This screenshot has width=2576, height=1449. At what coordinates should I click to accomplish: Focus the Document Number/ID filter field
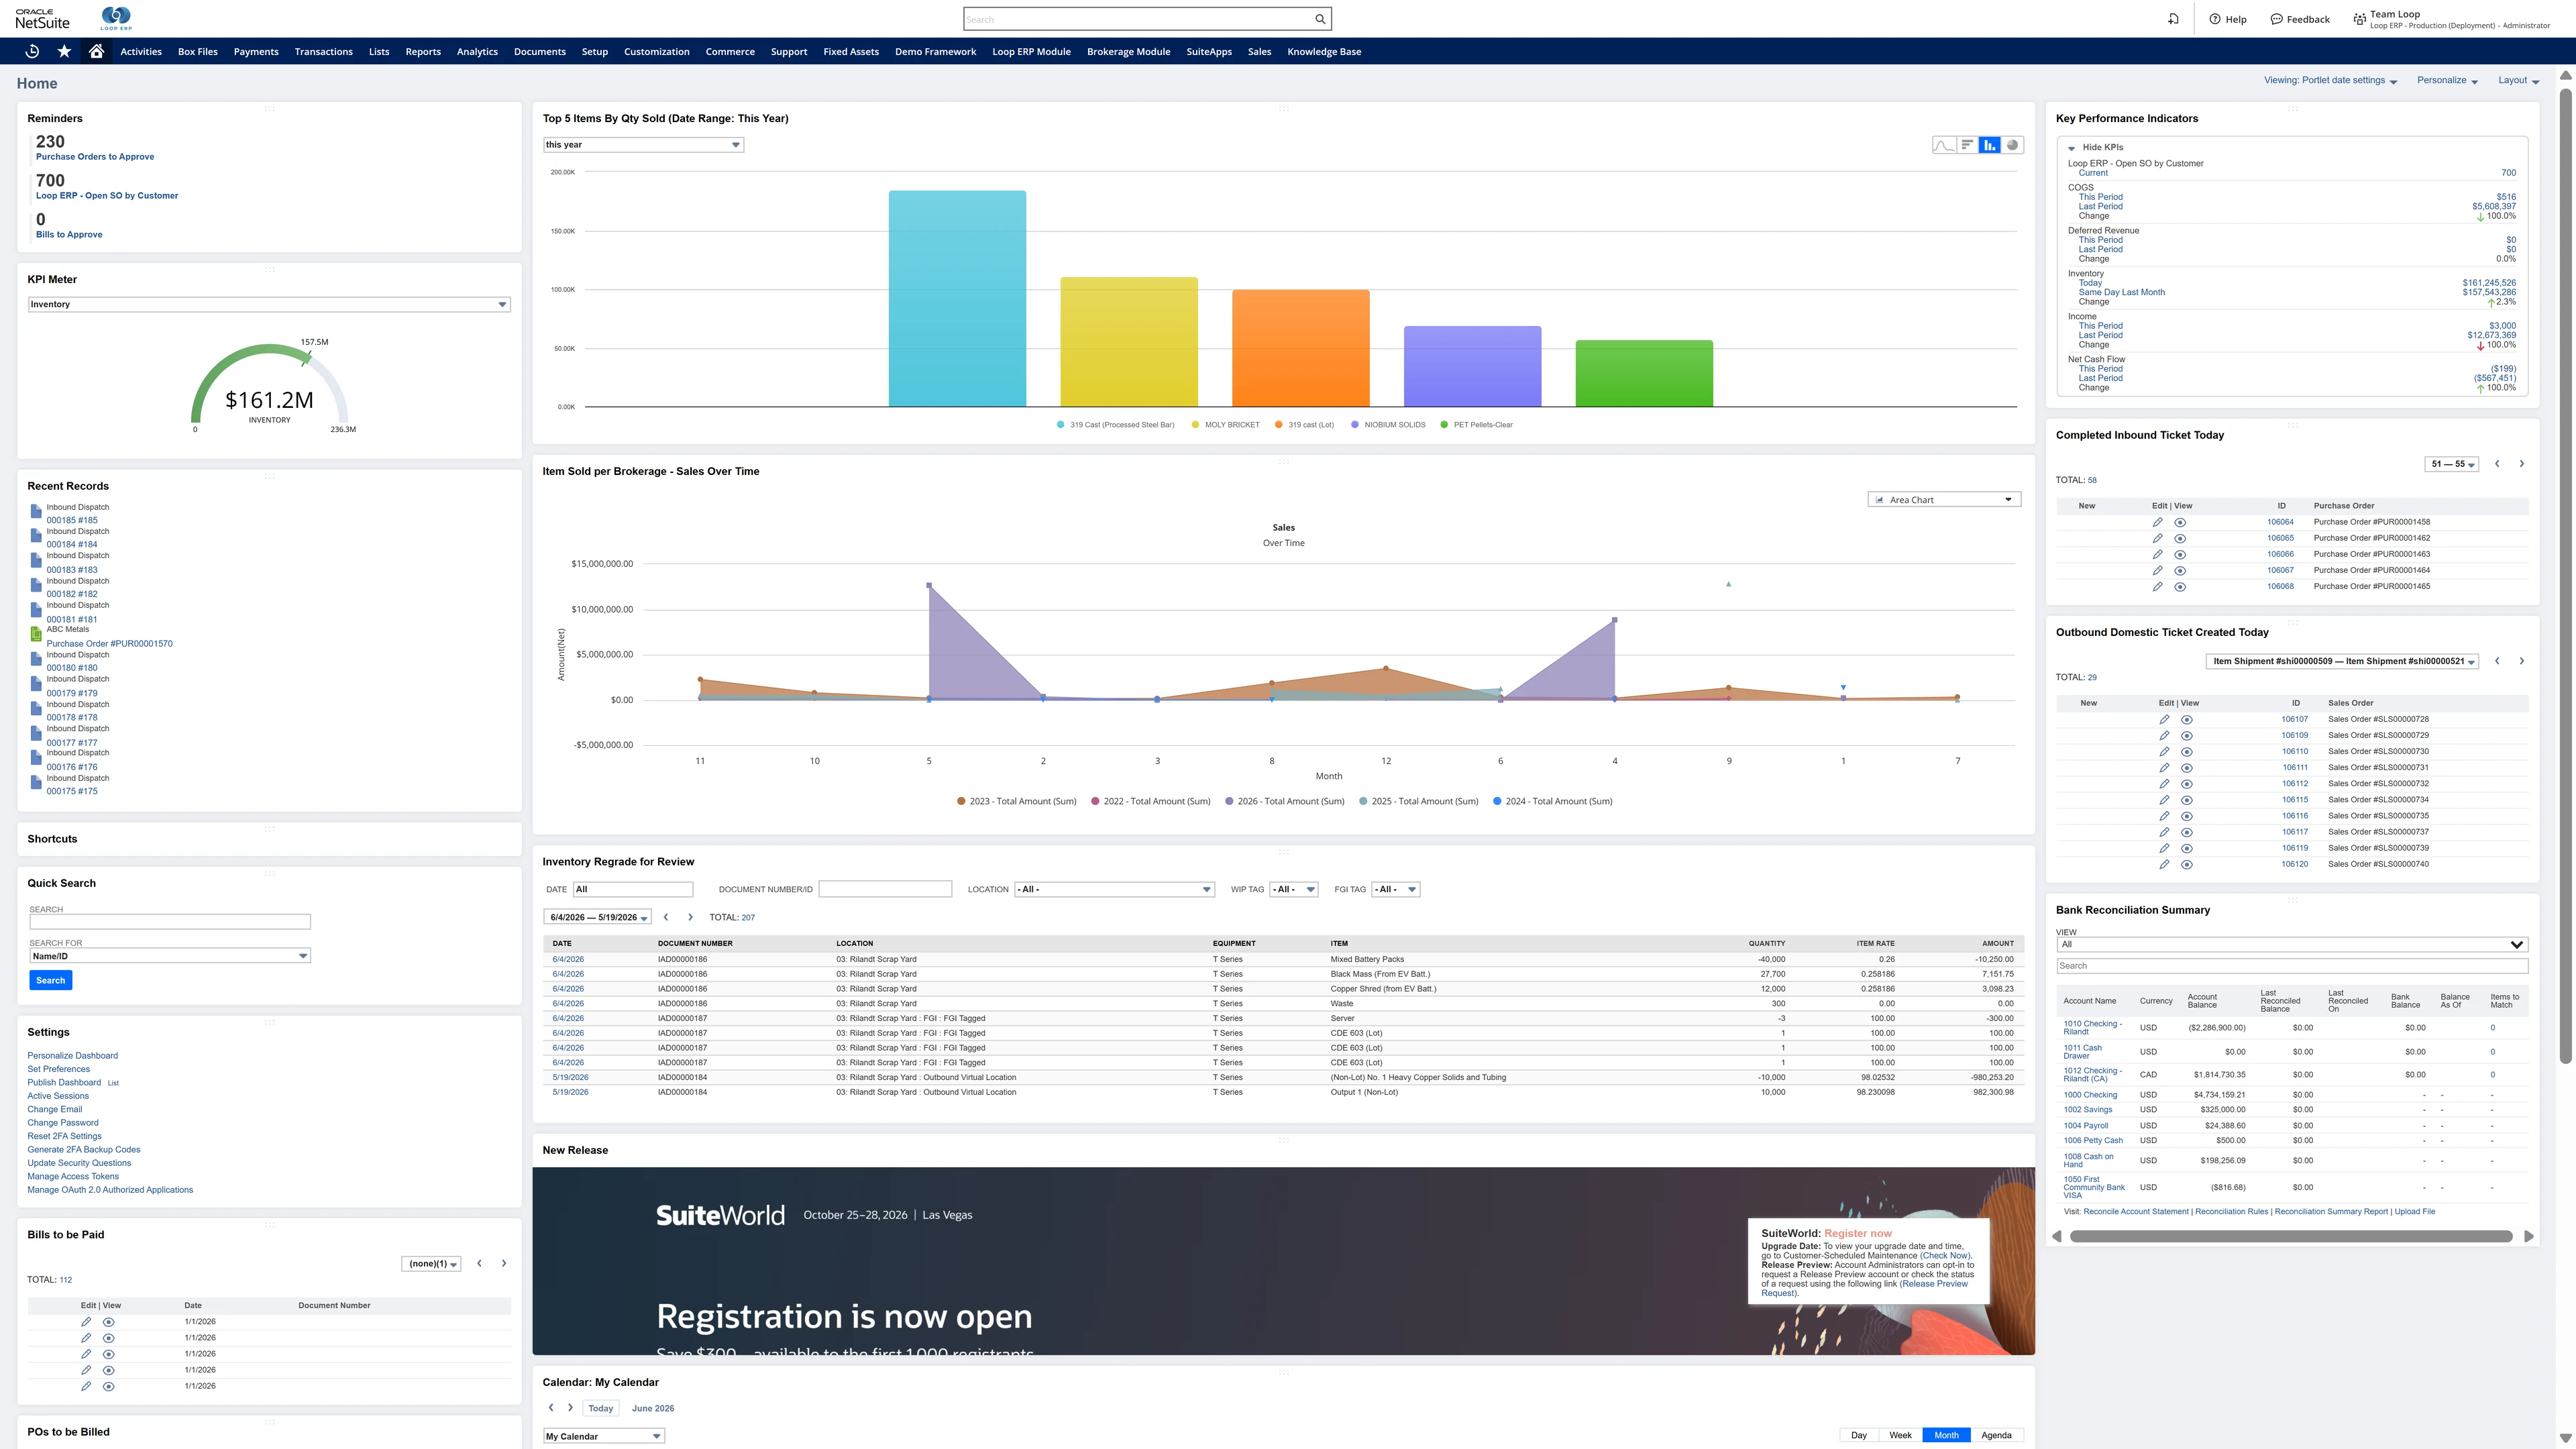[x=885, y=889]
